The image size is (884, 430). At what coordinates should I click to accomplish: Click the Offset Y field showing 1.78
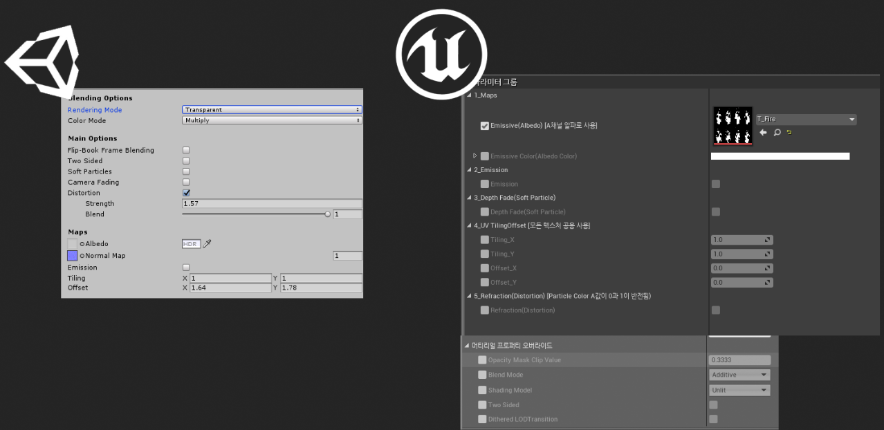pos(321,288)
